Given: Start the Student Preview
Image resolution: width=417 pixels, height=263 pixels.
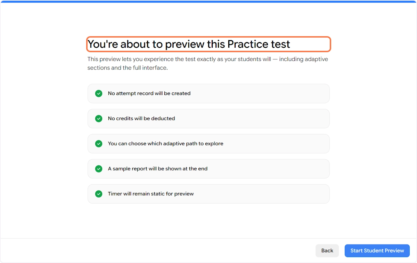Looking at the screenshot, I should tap(377, 250).
